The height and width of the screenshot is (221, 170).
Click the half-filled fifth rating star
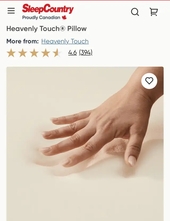(57, 53)
